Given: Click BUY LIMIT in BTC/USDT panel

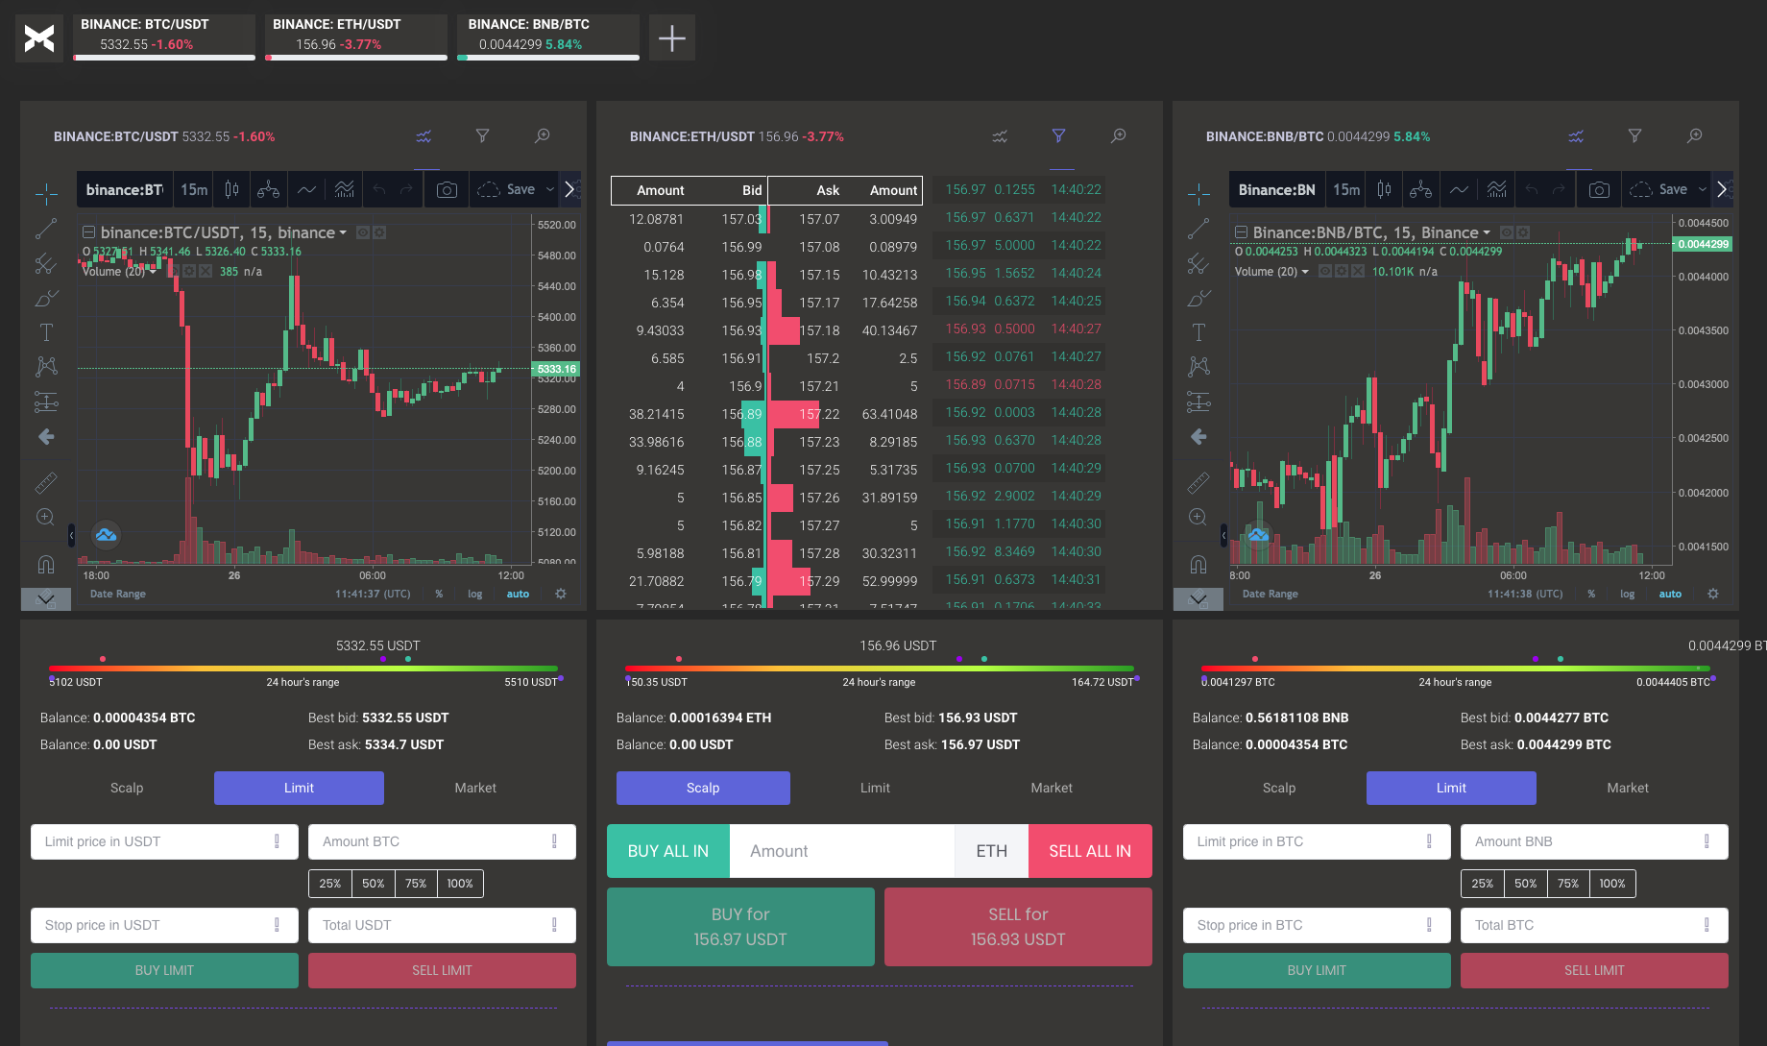Looking at the screenshot, I should click(x=164, y=970).
